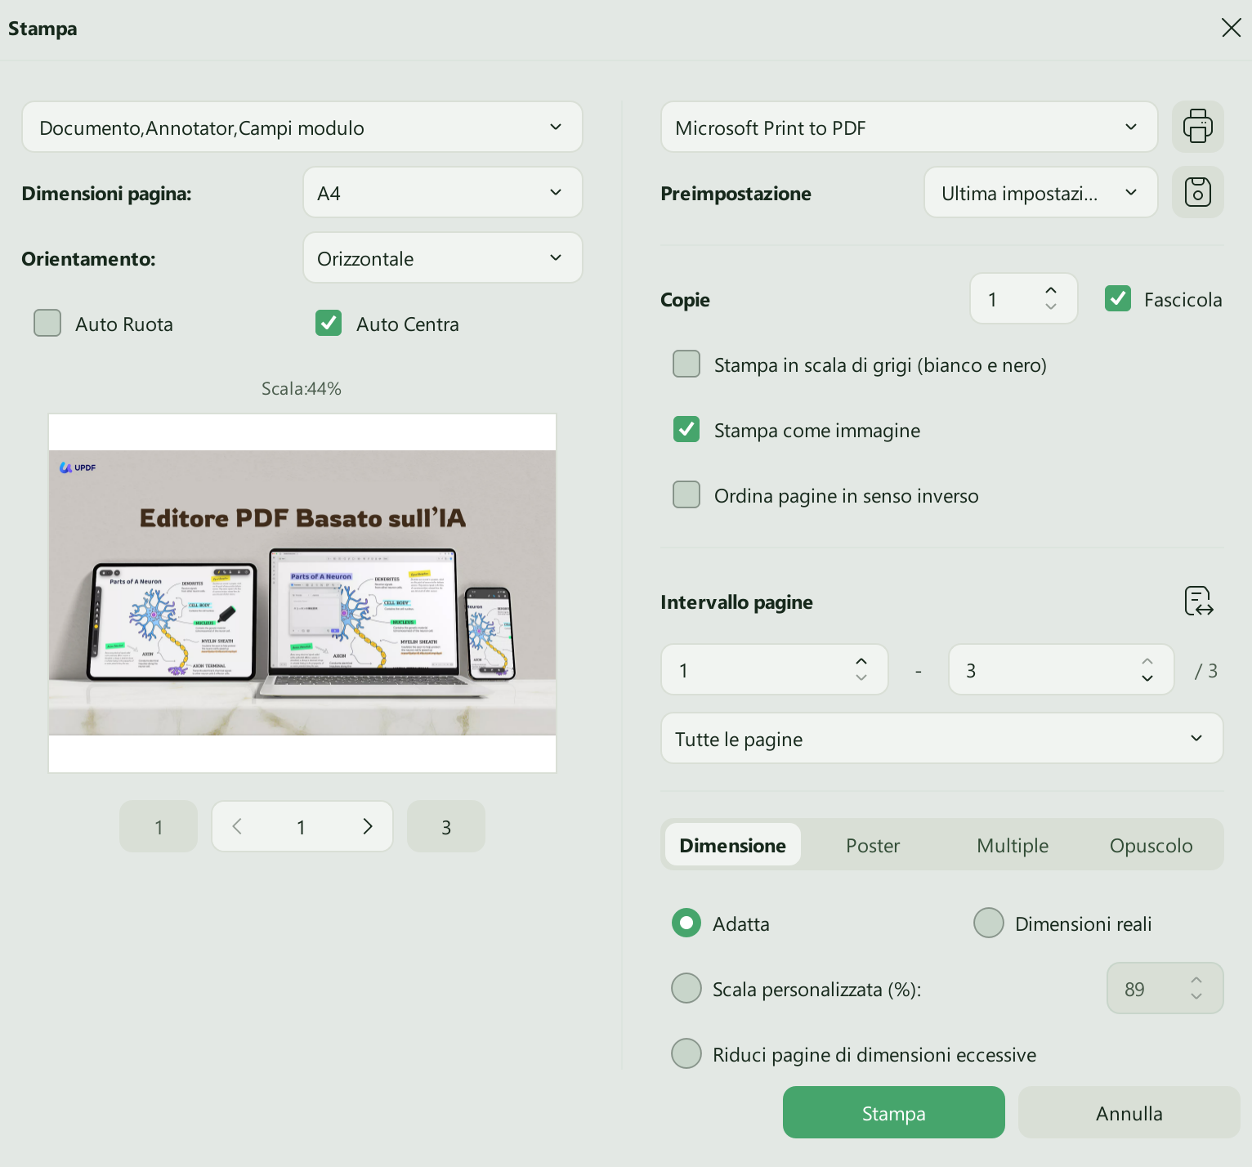Click the green Stampa button
The height and width of the screenshot is (1167, 1252).
click(894, 1112)
